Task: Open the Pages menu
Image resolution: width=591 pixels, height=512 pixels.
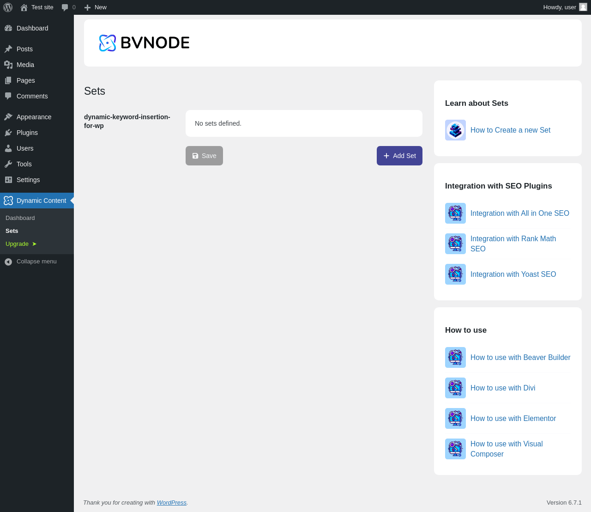Action: click(x=37, y=80)
